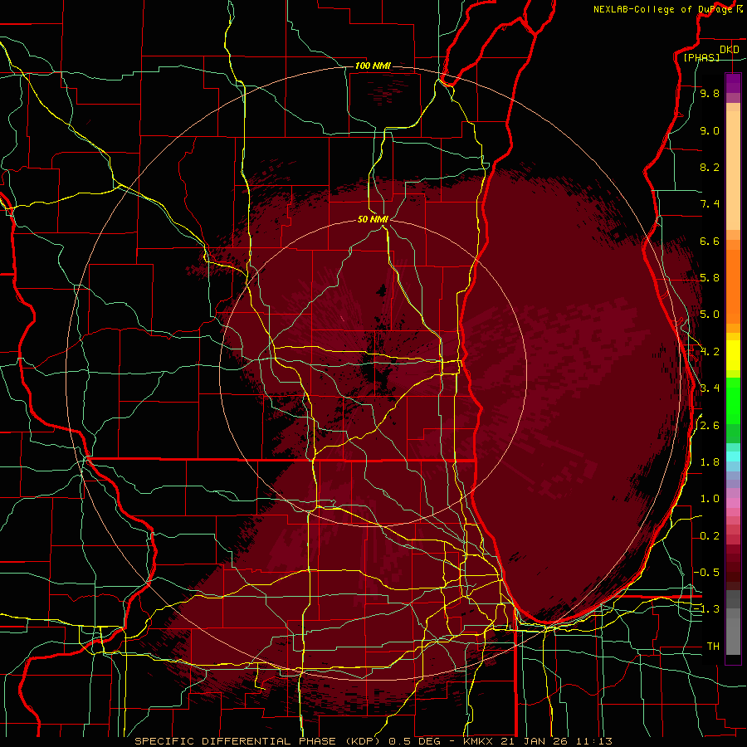Select the 50 NMI range ring label
747x747 pixels.
coord(373,219)
